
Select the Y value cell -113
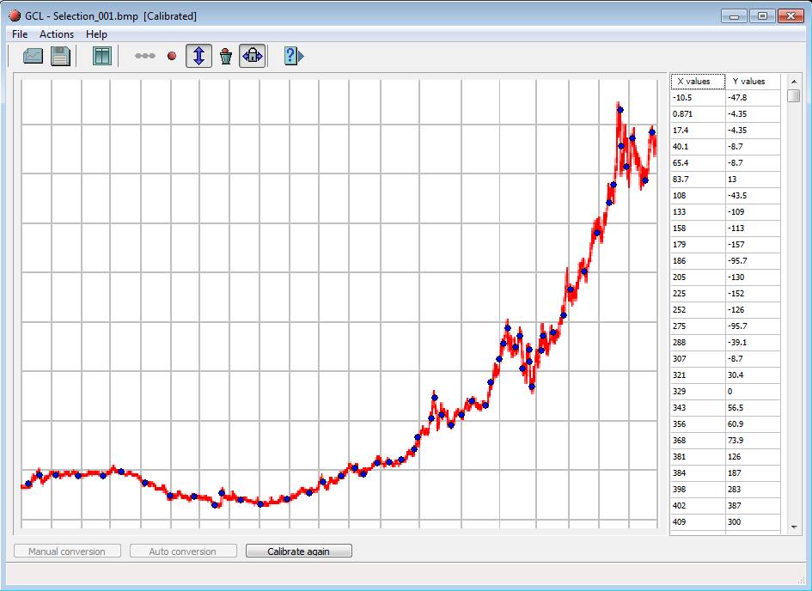tap(753, 228)
